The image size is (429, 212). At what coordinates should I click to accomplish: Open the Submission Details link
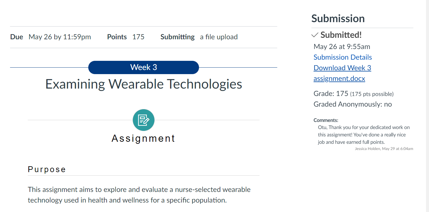tap(342, 57)
